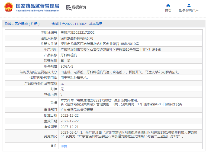The width and height of the screenshot is (206, 153).
Task: Click the 数据查询 label
Action: [x=79, y=7]
